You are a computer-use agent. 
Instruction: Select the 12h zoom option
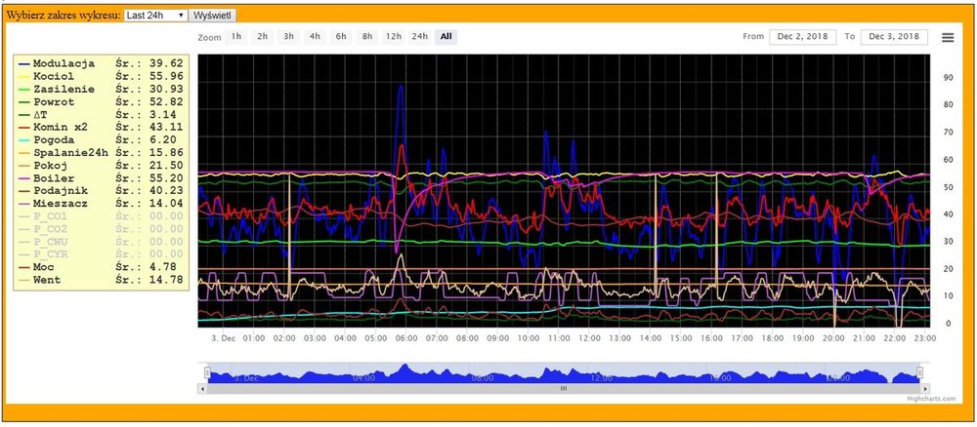pyautogui.click(x=393, y=37)
